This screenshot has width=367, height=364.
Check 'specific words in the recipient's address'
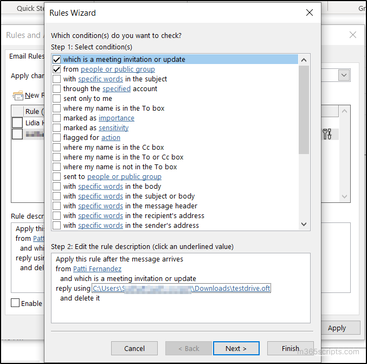[x=56, y=216]
